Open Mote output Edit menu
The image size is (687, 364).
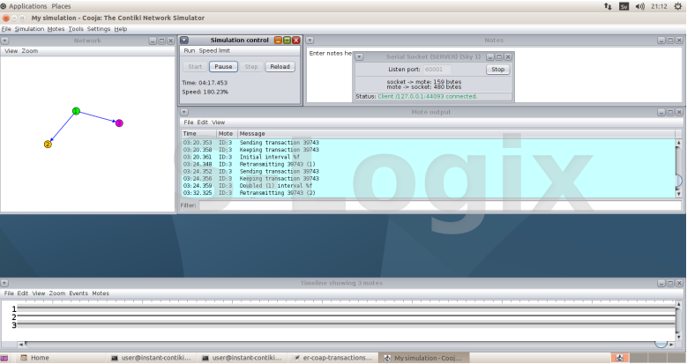click(x=203, y=123)
